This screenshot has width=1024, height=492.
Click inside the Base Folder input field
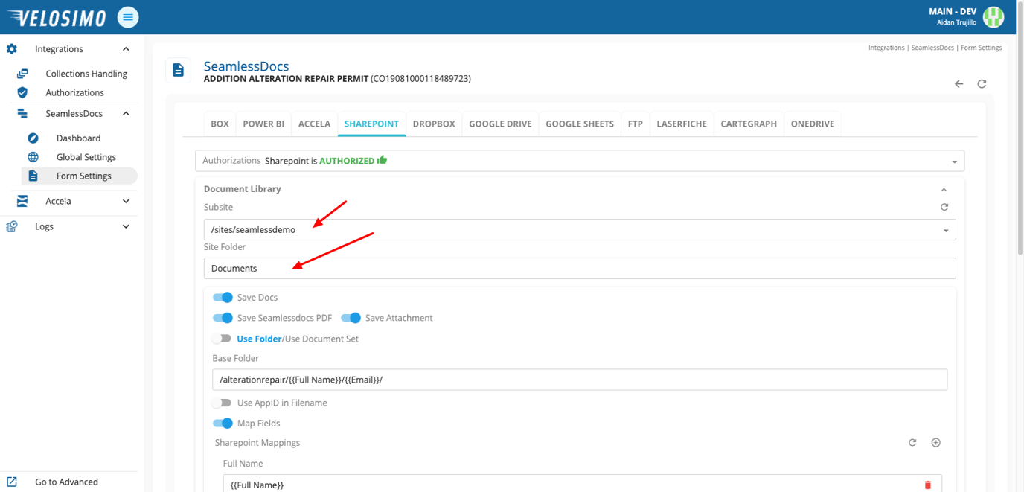(521, 380)
